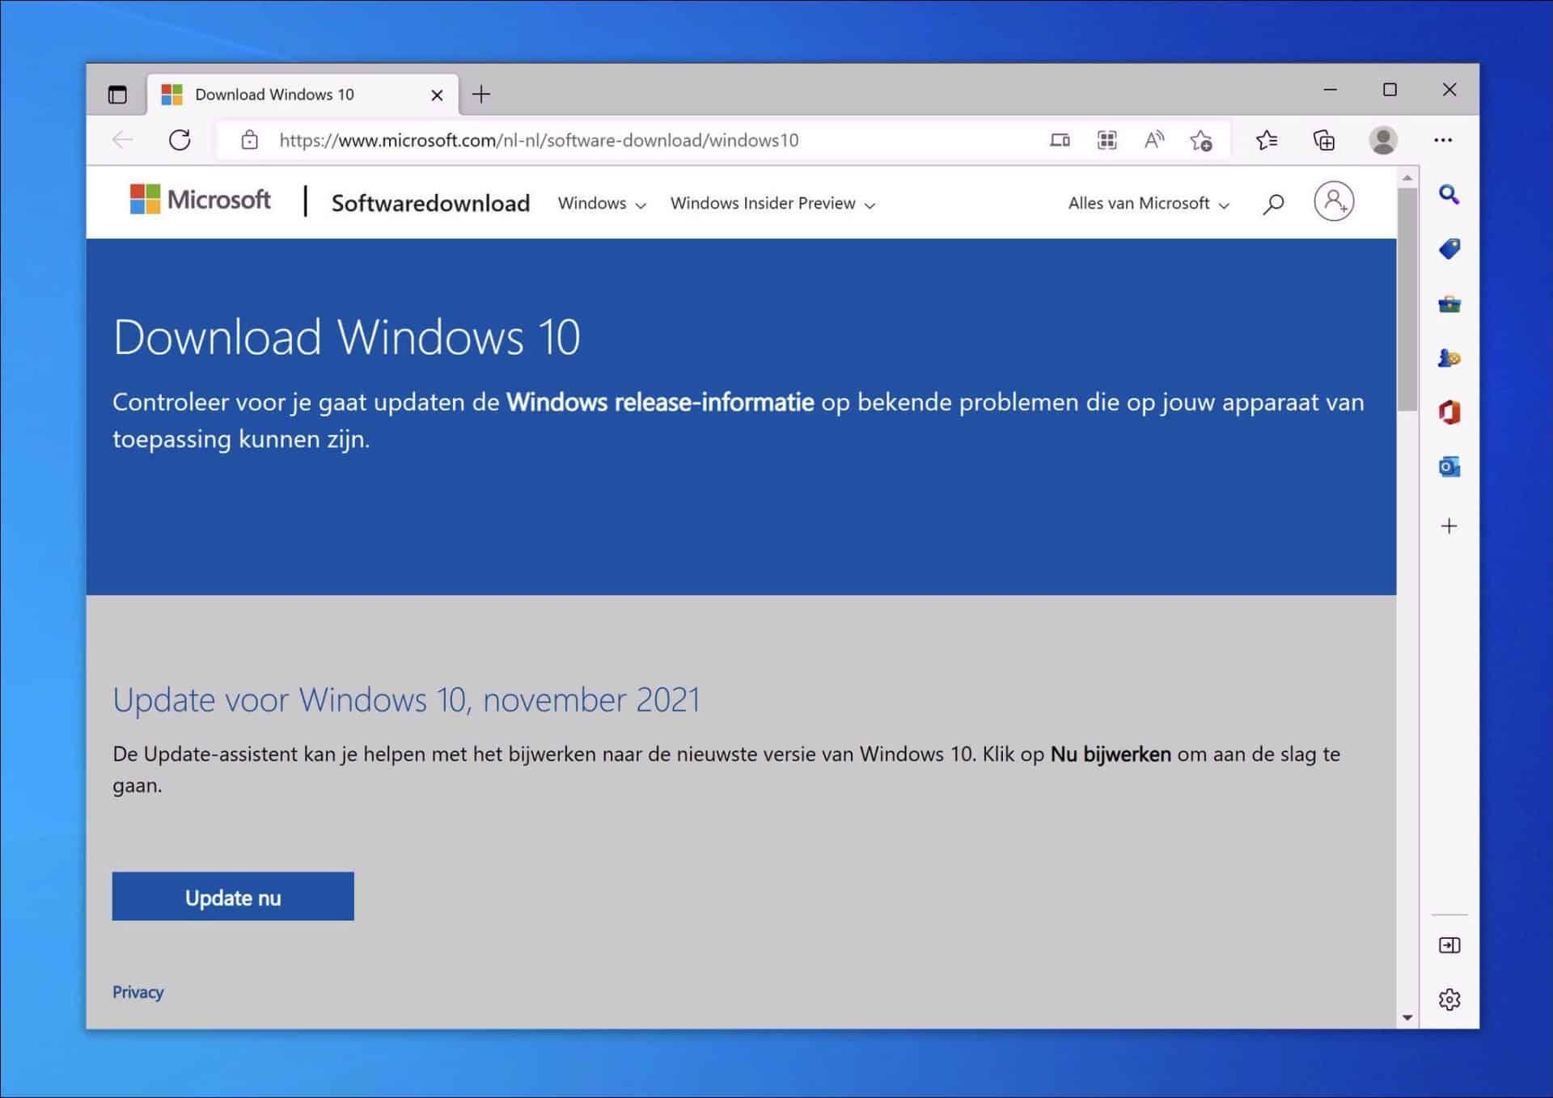Viewport: 1553px width, 1098px height.
Task: Open Outlook from the sidebar
Action: [x=1449, y=467]
